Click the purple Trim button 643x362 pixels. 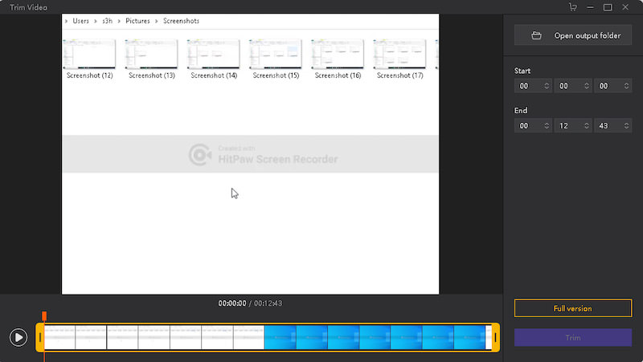[573, 337]
